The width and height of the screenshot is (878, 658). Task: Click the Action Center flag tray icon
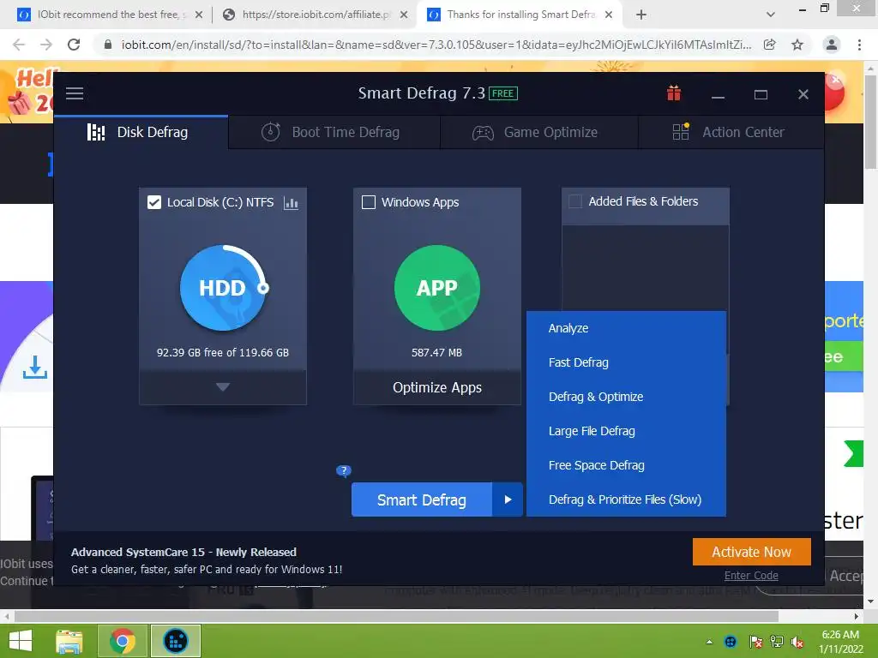pos(755,642)
